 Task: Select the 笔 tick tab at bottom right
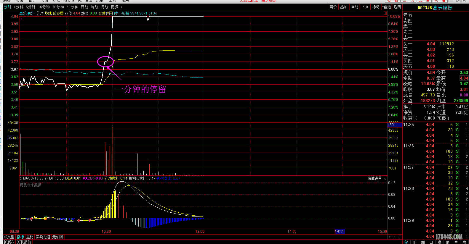pyautogui.click(x=406, y=242)
